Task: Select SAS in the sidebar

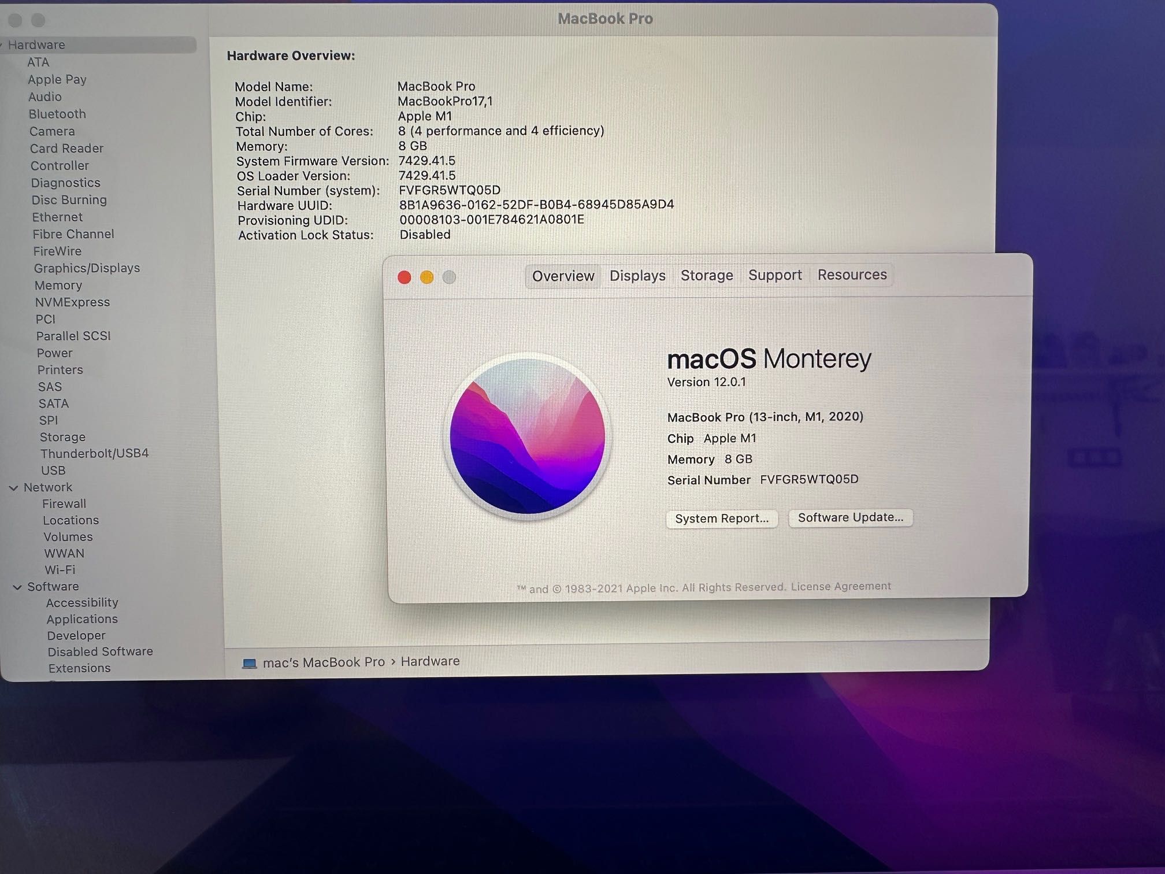Action: 50,387
